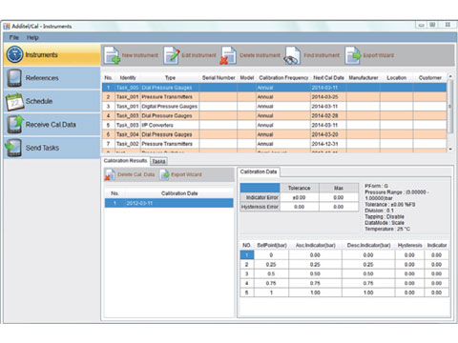The image size is (458, 343).
Task: Sort by the Identity column header
Action: [x=128, y=78]
